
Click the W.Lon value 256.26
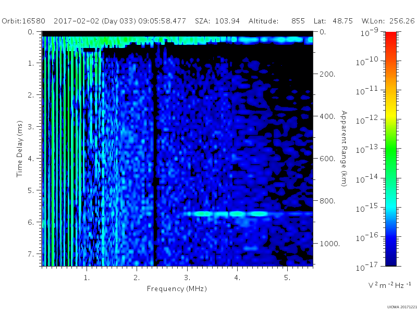click(x=402, y=21)
